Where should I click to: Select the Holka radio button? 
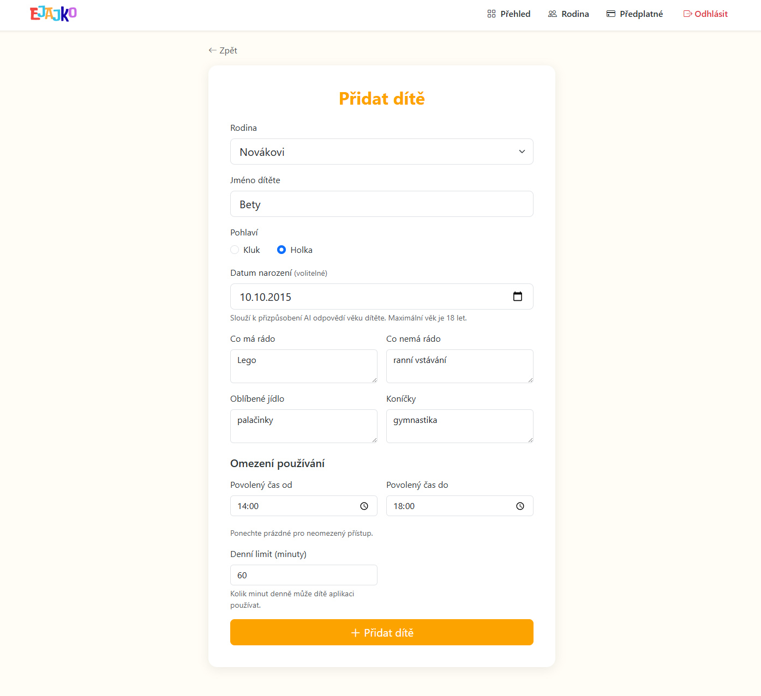(281, 250)
